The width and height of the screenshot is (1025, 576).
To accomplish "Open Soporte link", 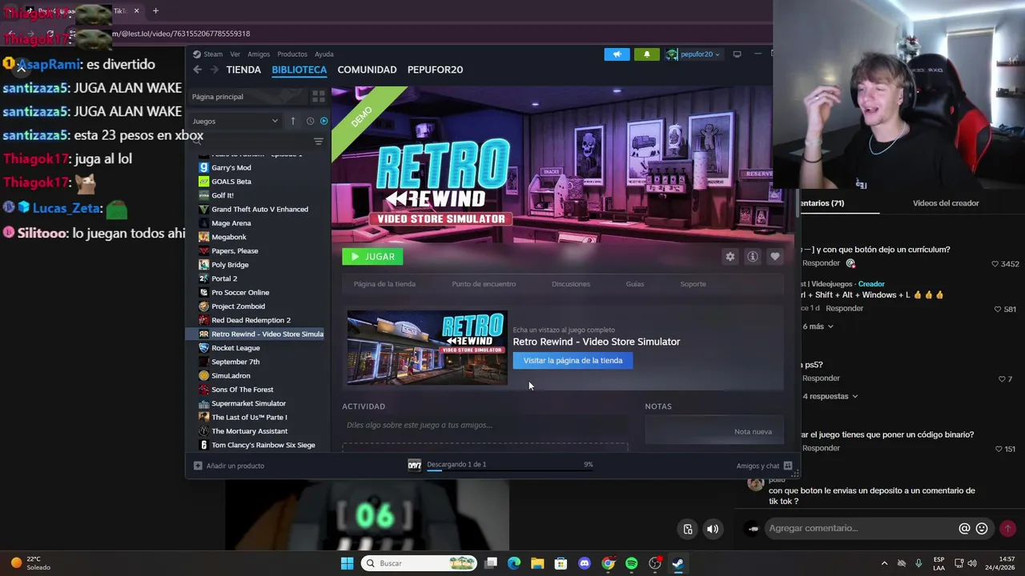I will click(x=693, y=284).
